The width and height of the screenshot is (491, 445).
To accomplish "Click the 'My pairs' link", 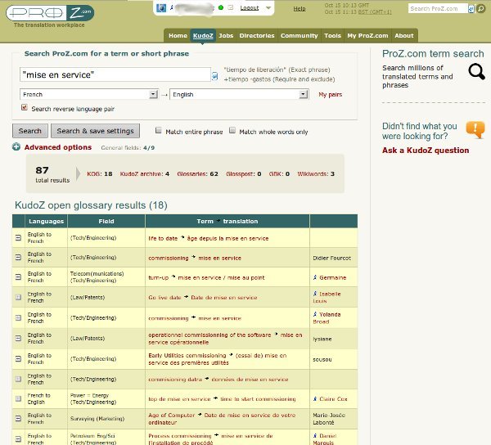I will tap(329, 95).
